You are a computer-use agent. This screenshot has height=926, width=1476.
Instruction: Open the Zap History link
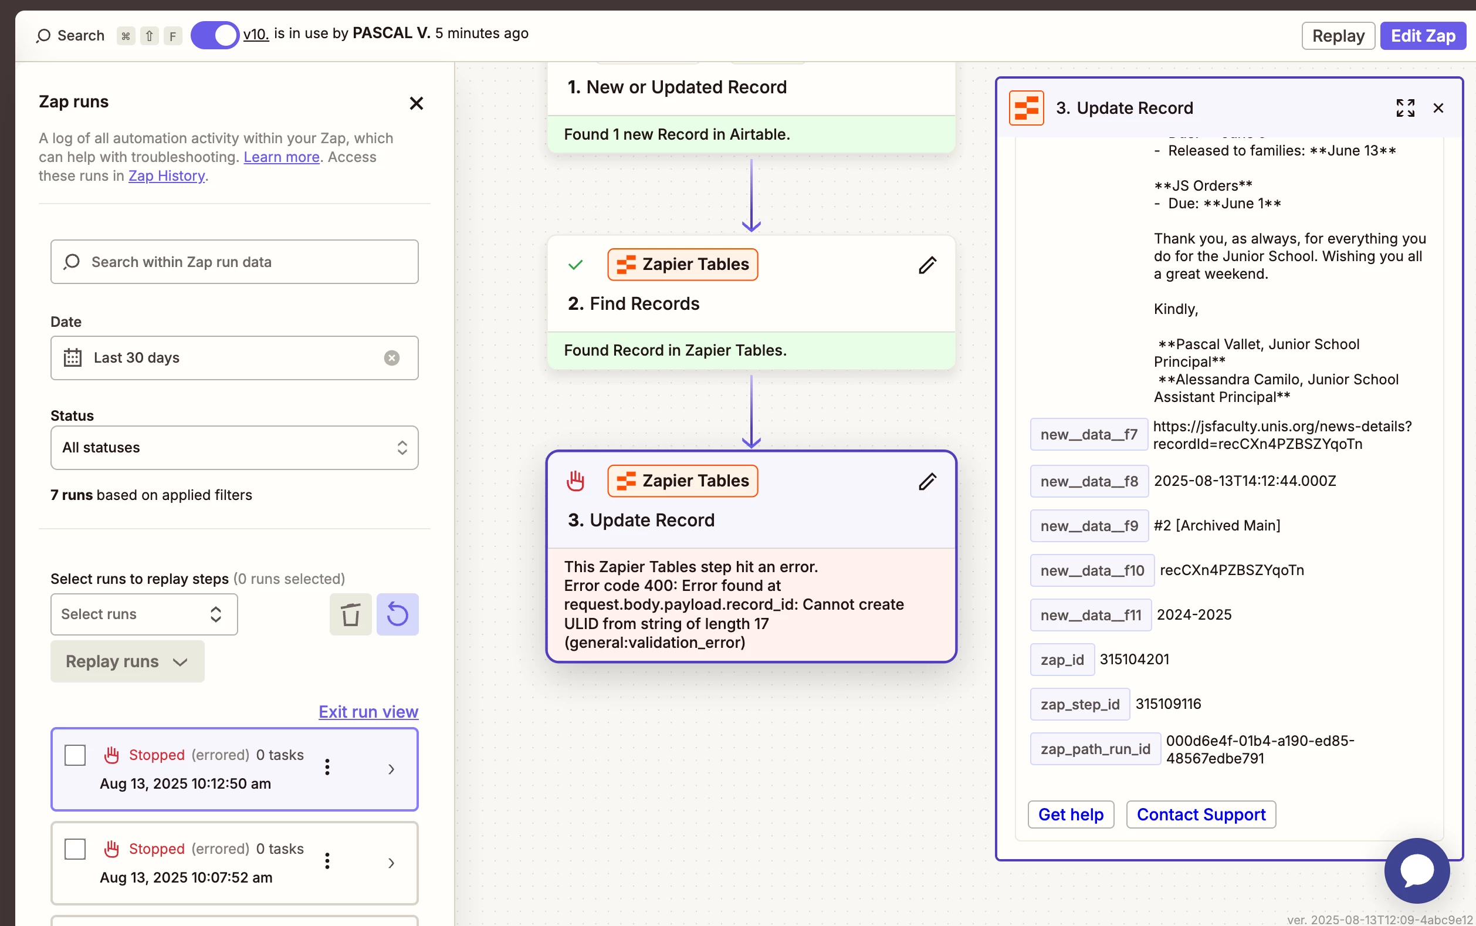tap(167, 176)
